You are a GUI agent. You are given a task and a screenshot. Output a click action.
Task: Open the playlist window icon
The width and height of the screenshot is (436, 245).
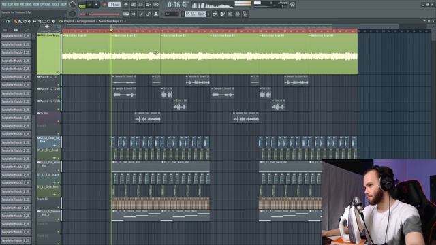215,14
